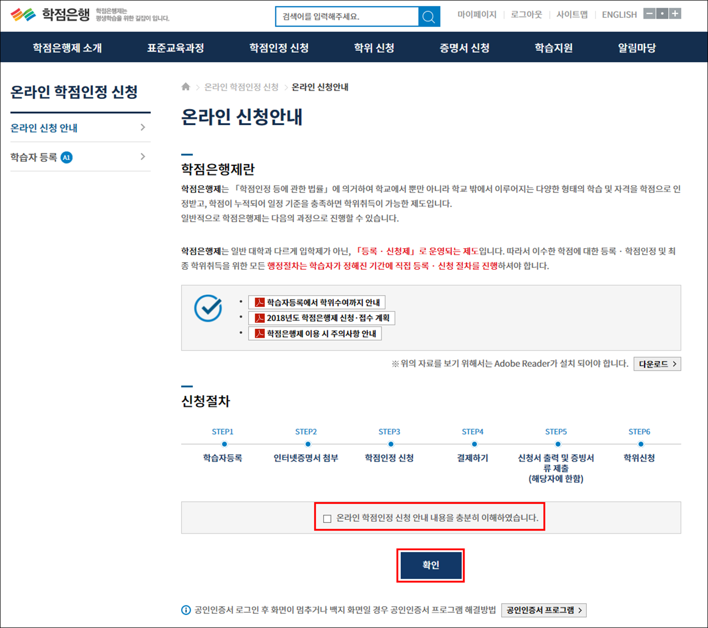
Task: Click the home breadcrumb icon
Action: [x=186, y=87]
